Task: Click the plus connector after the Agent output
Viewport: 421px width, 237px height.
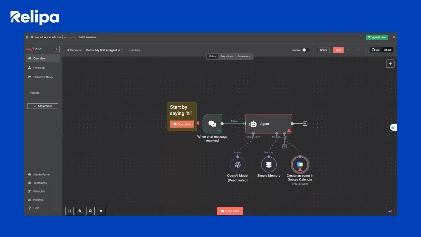Action: (x=305, y=124)
